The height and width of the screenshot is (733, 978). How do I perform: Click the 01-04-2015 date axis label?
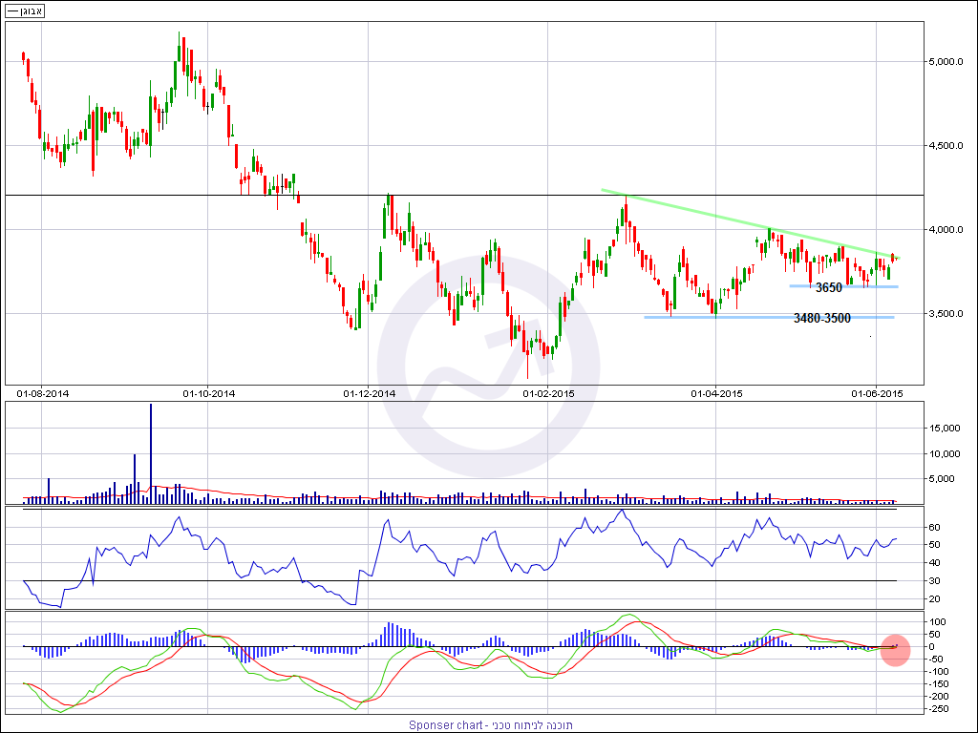point(716,393)
